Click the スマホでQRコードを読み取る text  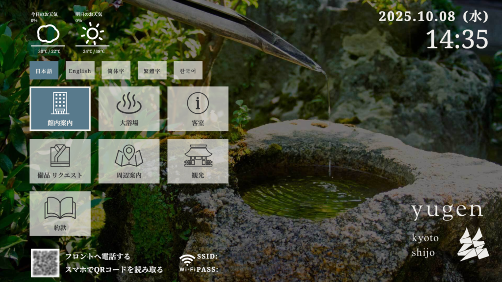(x=114, y=270)
